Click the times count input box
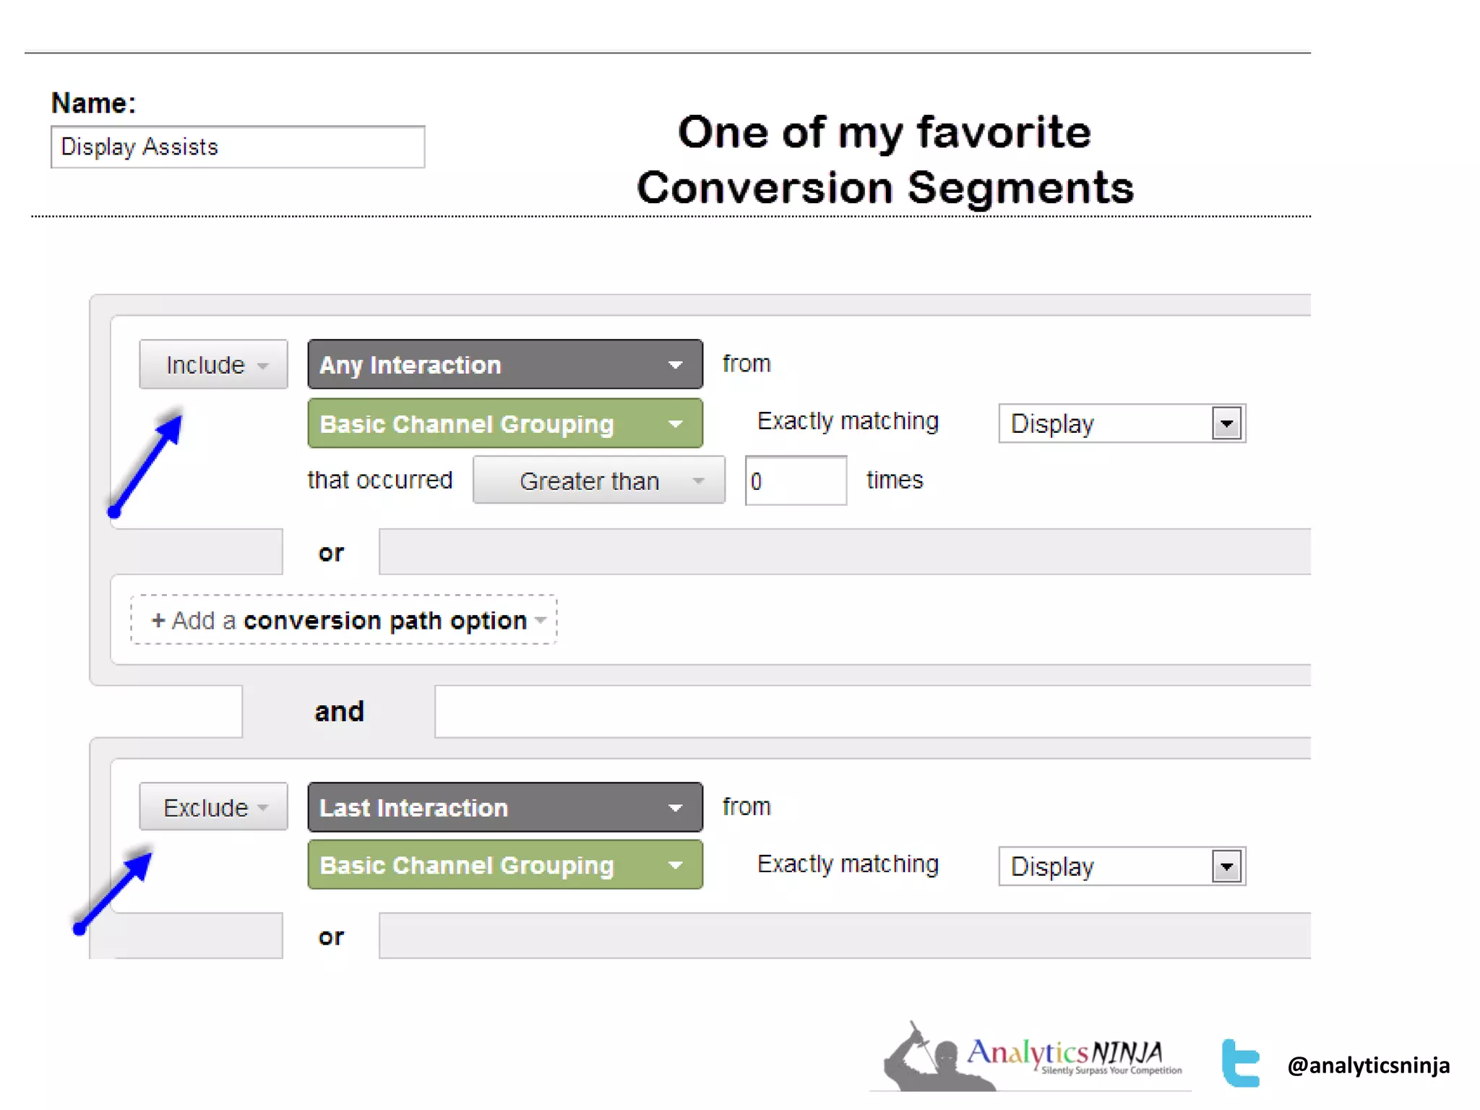Screen dimensions: 1480x1110 (796, 481)
